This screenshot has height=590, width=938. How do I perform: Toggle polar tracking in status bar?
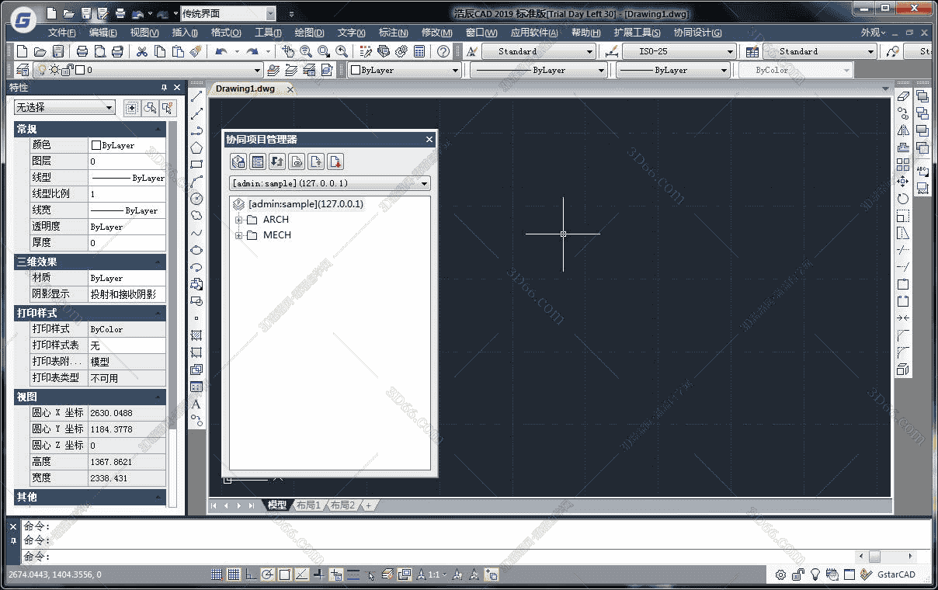point(267,574)
